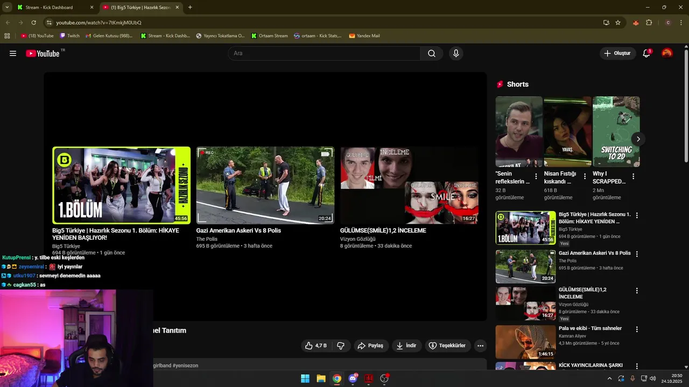This screenshot has height=387, width=689.
Task: Open OBS Studio from the taskbar
Action: pyautogui.click(x=384, y=378)
